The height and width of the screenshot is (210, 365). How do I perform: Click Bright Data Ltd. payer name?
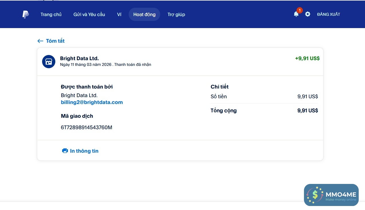[79, 95]
